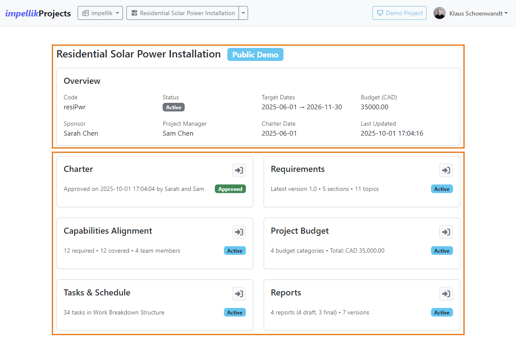Click '34 tasks in Work Breakdown Structure' text

point(114,312)
